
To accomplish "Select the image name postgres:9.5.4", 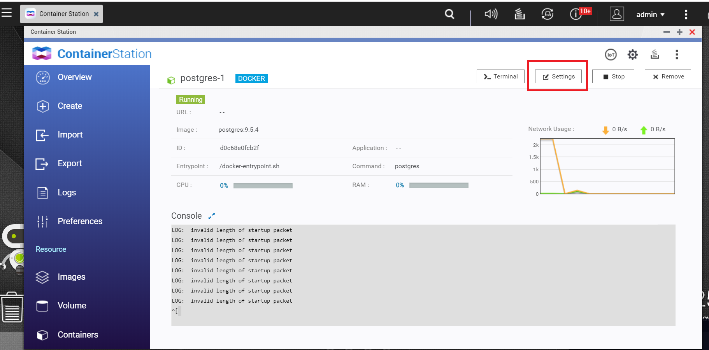I will tap(239, 130).
